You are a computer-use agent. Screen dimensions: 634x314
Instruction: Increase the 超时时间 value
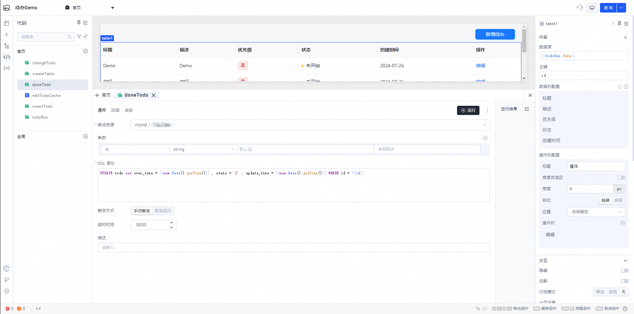pos(171,222)
